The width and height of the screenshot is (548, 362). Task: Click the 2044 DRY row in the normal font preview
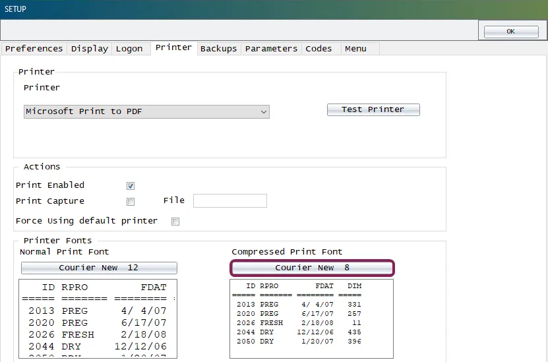[x=98, y=346]
